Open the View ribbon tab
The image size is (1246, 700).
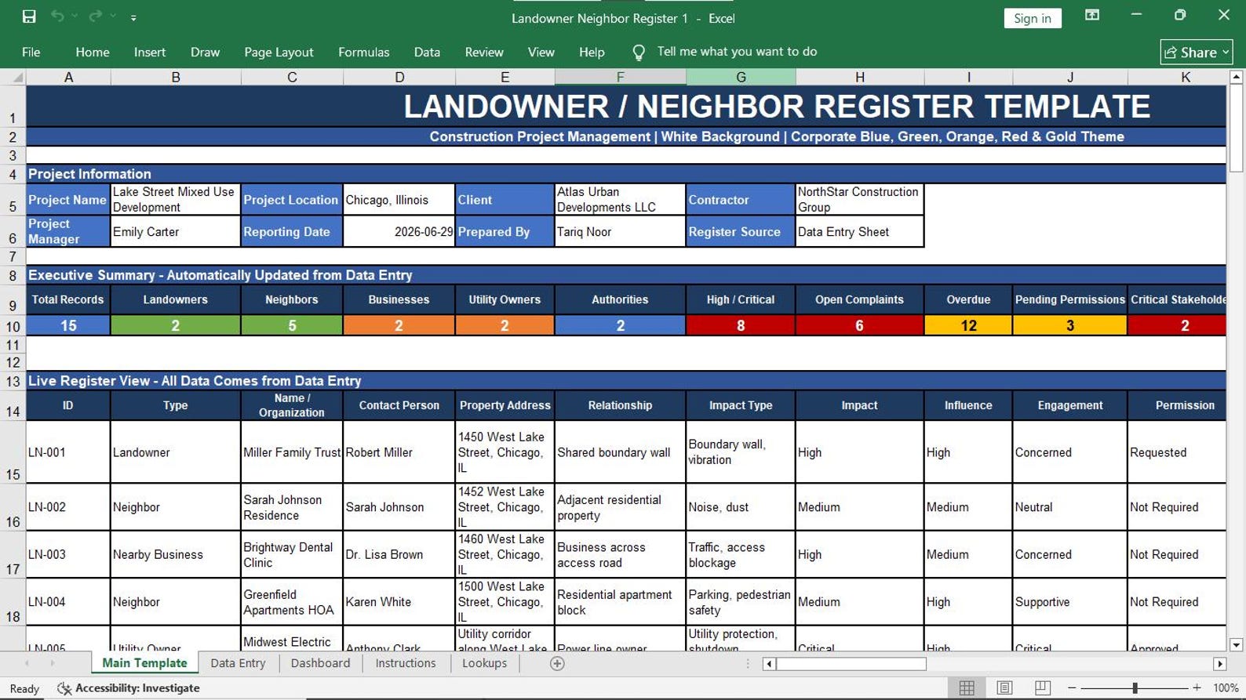click(541, 52)
